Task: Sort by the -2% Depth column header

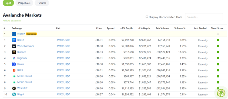Action: pos(144,28)
